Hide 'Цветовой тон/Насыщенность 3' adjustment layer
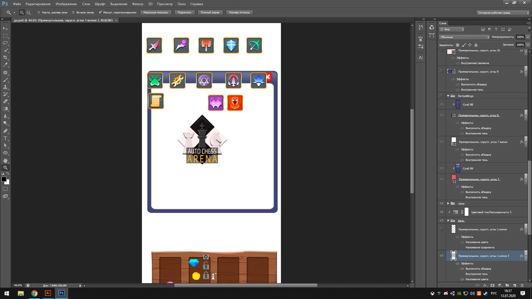This screenshot has width=532, height=299. point(442,212)
